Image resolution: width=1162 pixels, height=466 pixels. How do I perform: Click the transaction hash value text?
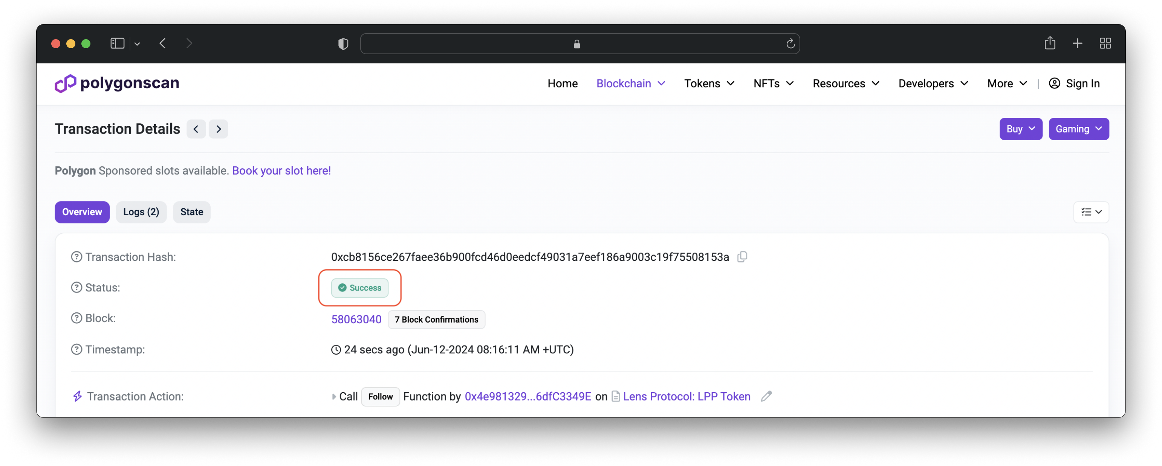tap(530, 257)
